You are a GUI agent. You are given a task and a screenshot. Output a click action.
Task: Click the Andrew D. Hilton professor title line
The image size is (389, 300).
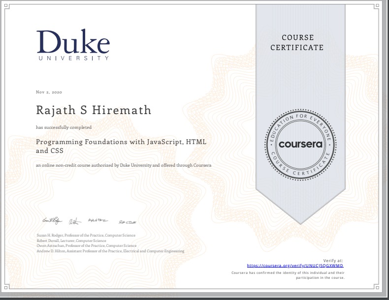(x=110, y=251)
